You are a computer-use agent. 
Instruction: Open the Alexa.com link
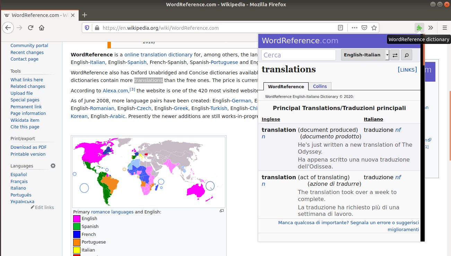point(115,91)
